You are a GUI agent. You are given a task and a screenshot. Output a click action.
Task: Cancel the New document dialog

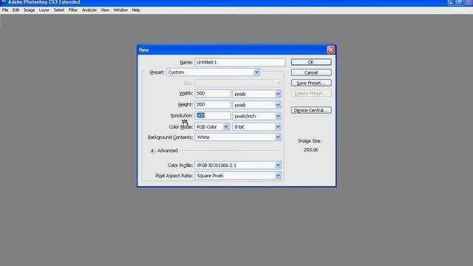point(311,72)
